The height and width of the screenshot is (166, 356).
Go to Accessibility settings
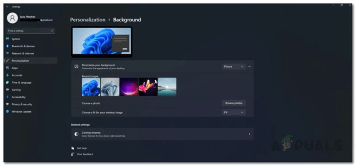point(18,97)
